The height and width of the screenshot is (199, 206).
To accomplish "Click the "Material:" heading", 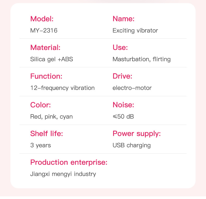I will [x=45, y=47].
